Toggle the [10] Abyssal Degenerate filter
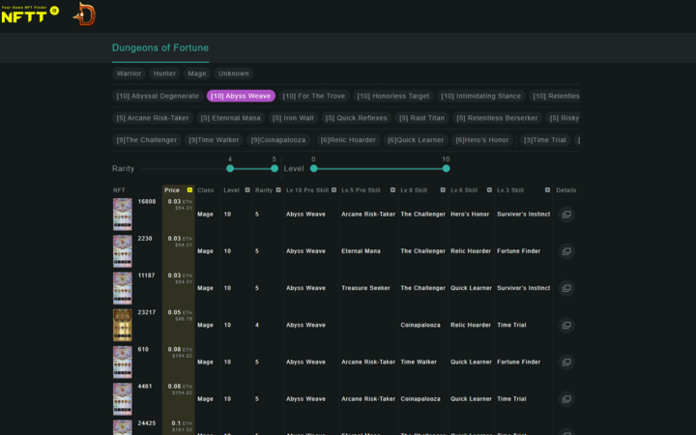 pos(158,96)
